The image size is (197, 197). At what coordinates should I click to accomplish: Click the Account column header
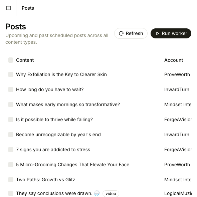pos(174,60)
